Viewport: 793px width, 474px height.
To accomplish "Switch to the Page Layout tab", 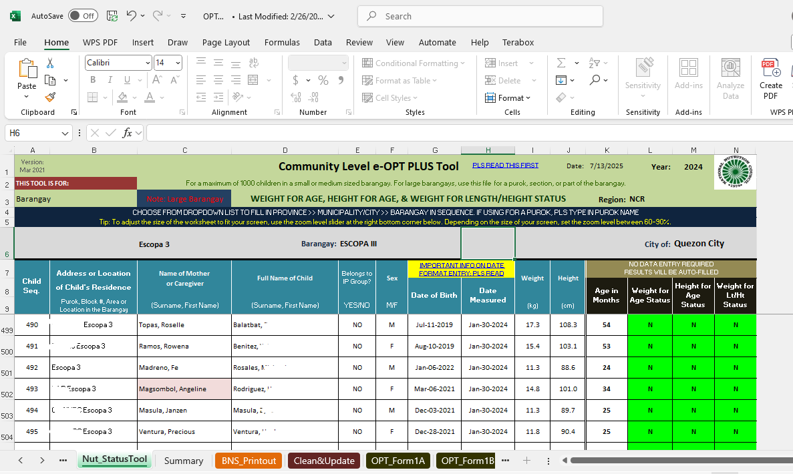I will tap(226, 43).
